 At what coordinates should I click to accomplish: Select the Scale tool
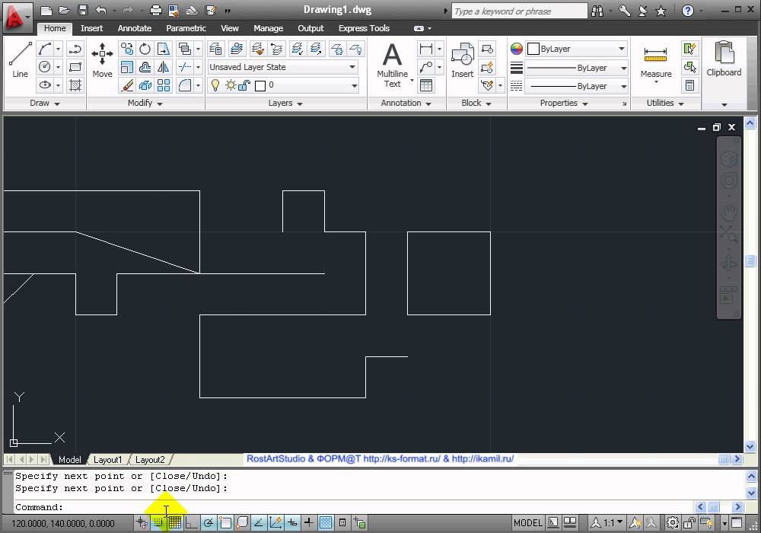(126, 67)
